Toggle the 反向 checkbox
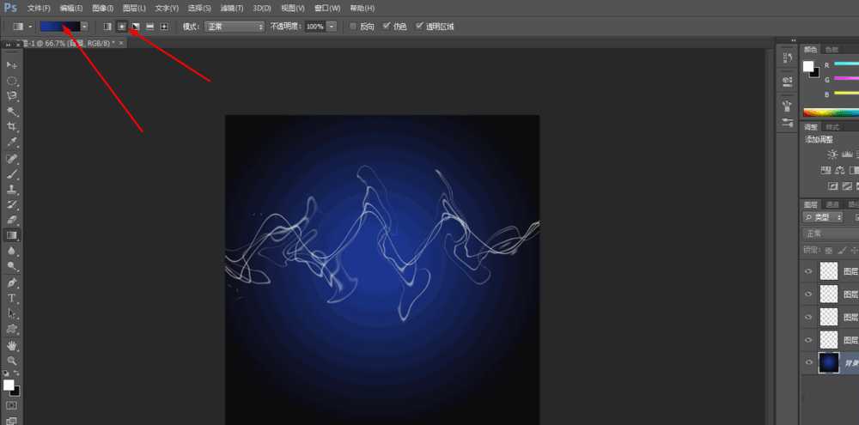859x425 pixels. coord(353,27)
